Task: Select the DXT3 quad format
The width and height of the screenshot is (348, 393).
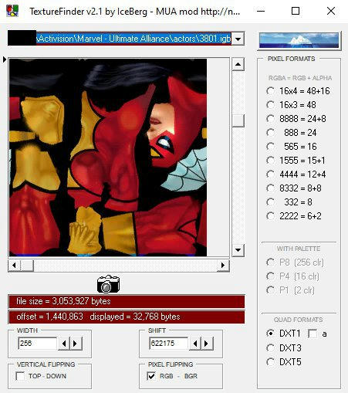Action: click(270, 347)
